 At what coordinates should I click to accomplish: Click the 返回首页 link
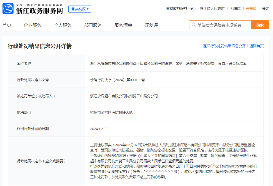coord(256,46)
